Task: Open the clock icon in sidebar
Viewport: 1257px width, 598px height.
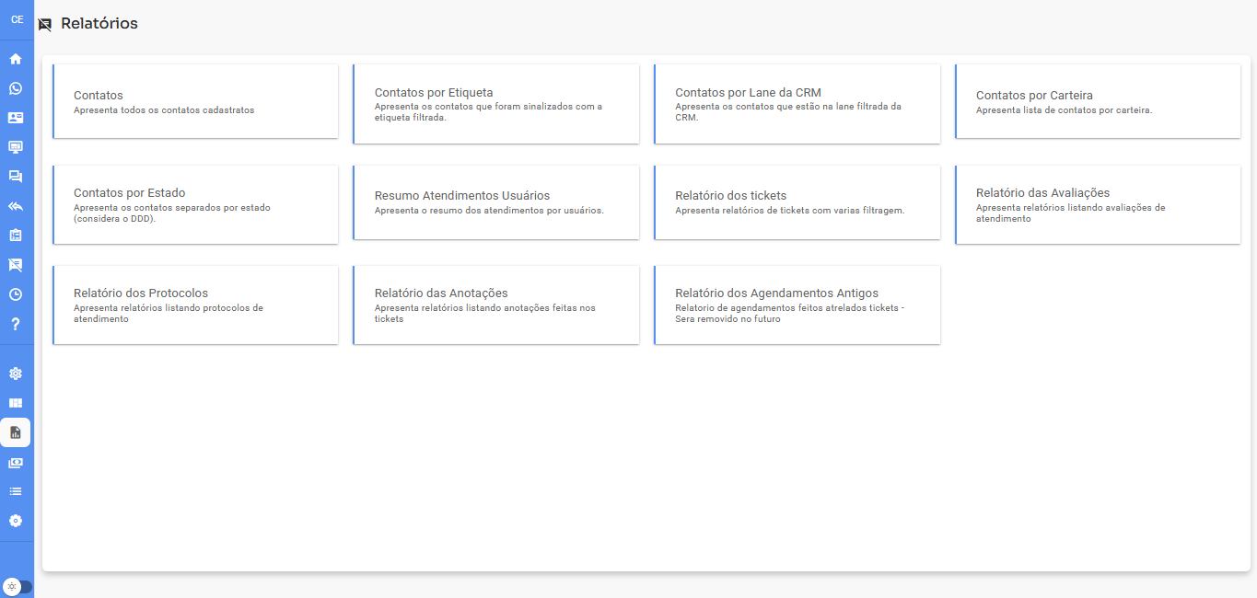Action: pyautogui.click(x=16, y=294)
